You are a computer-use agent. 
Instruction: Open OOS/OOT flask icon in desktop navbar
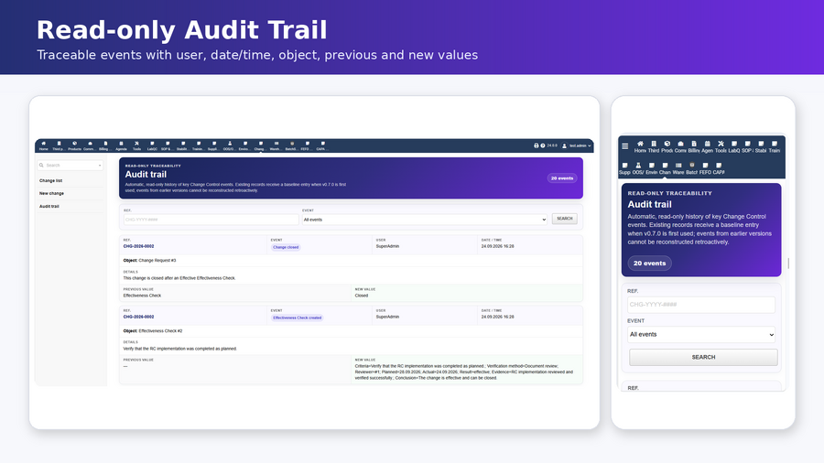coord(229,145)
